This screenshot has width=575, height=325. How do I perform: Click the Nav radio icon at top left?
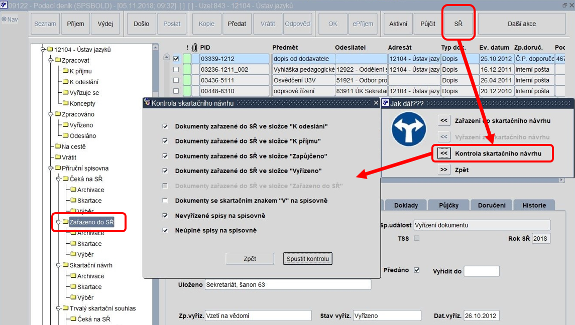tap(4, 19)
